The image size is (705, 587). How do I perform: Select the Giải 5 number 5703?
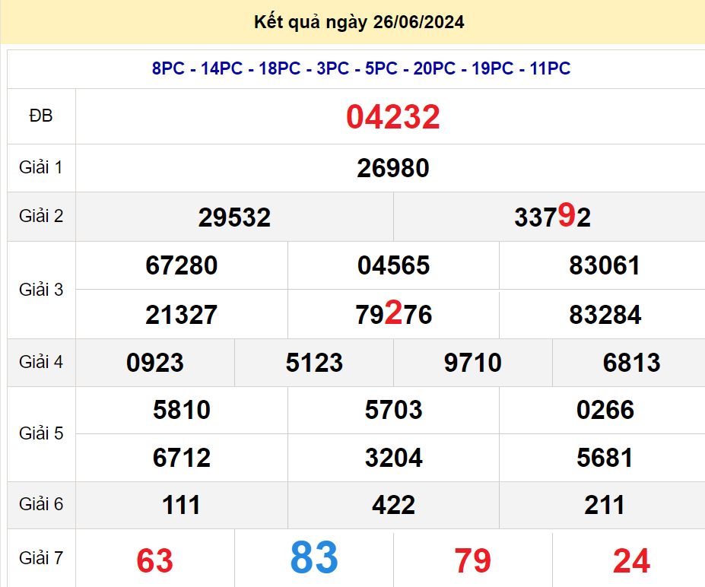[393, 411]
